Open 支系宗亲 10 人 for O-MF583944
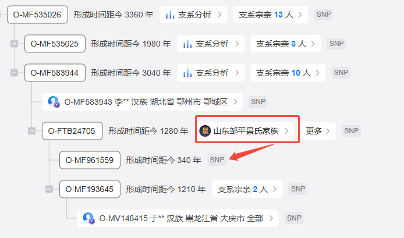 point(288,73)
